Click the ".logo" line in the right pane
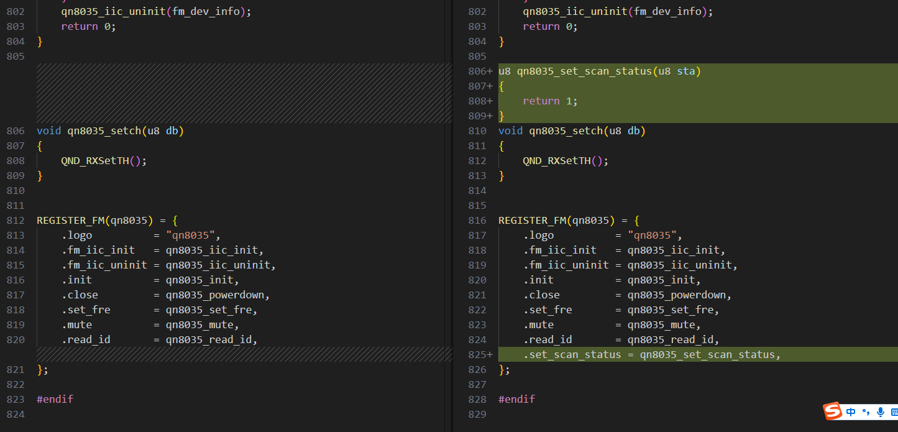Screen dimensions: 898x432 click(602, 236)
